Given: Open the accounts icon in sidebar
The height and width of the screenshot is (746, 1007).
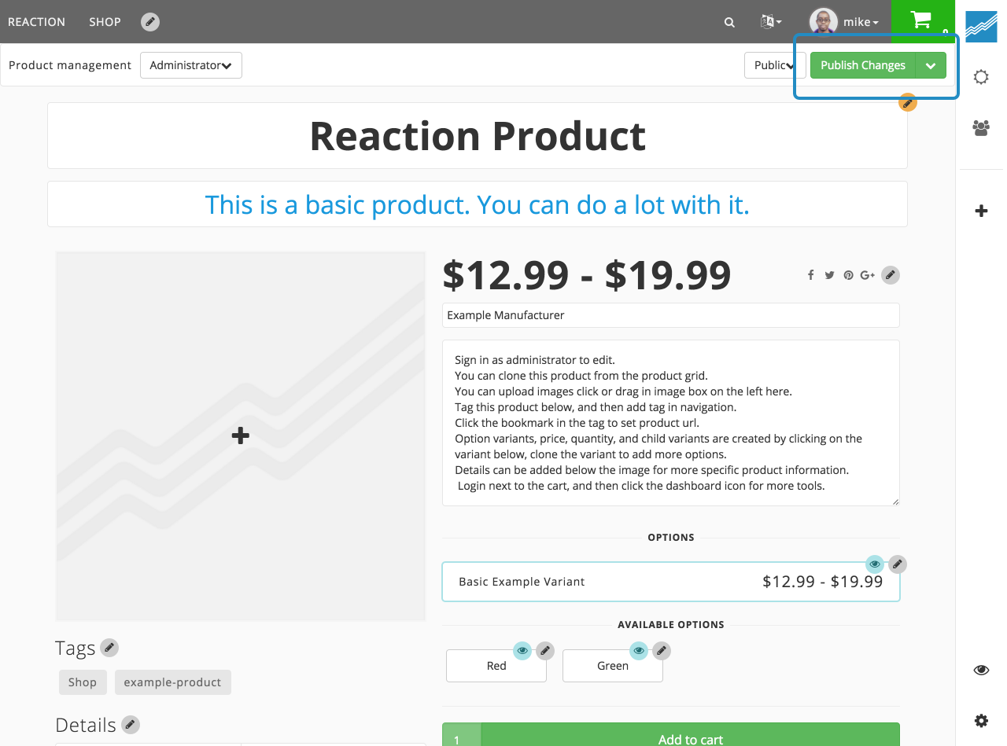Looking at the screenshot, I should pos(981,128).
